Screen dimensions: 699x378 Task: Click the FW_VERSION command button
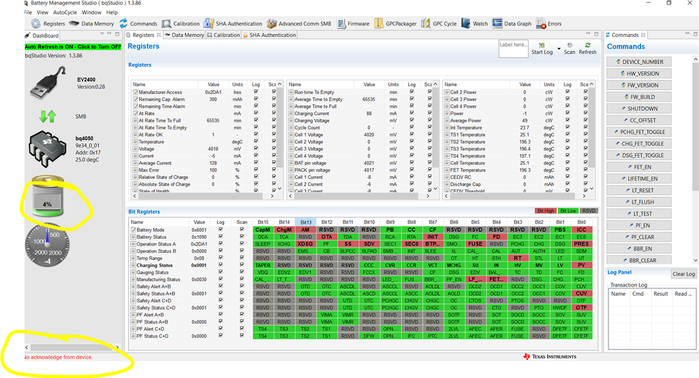tap(639, 85)
